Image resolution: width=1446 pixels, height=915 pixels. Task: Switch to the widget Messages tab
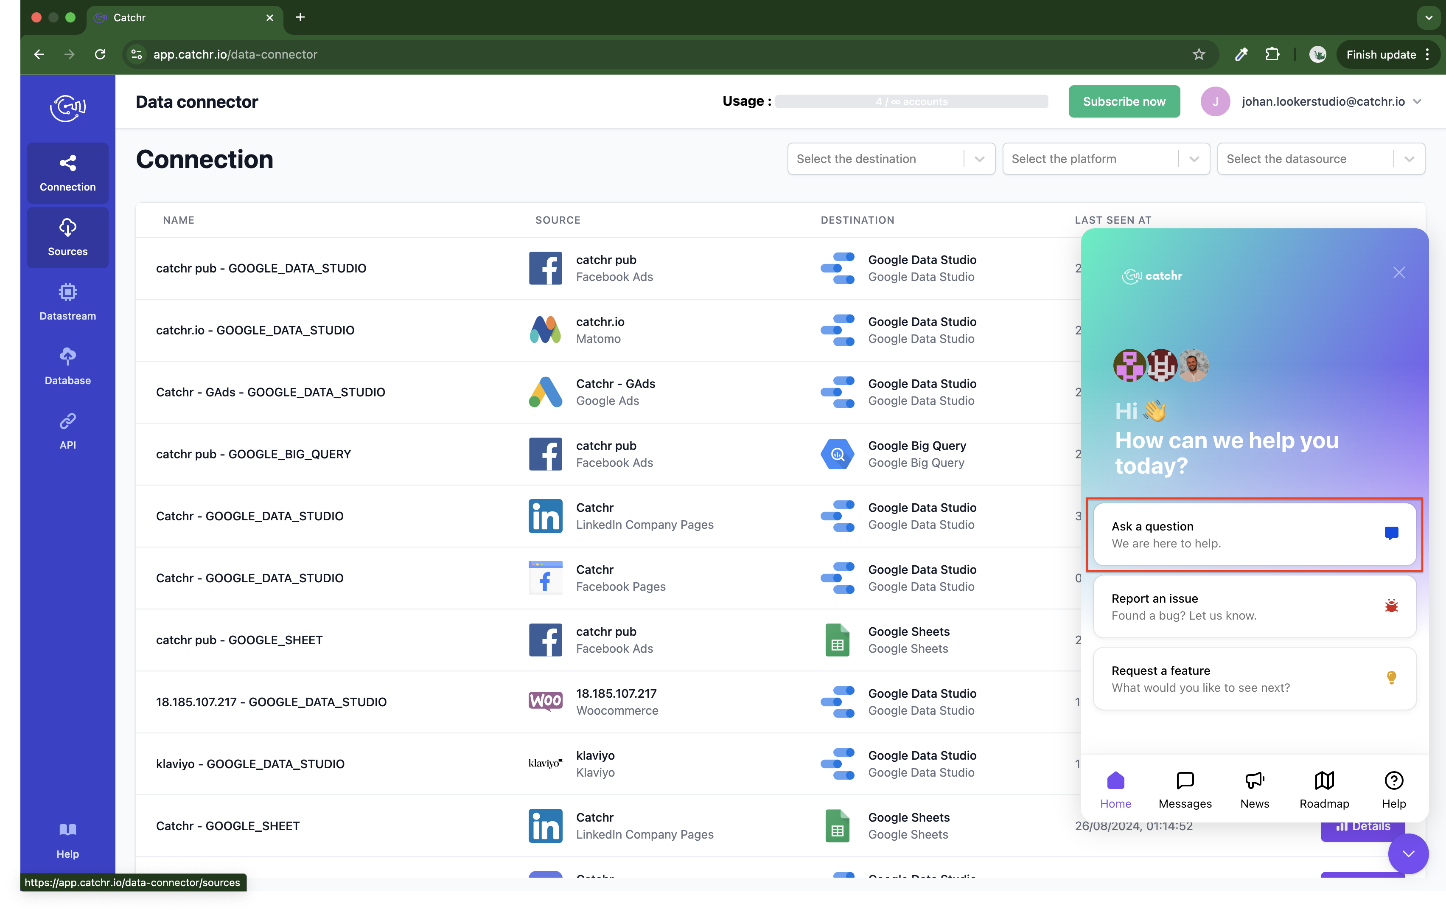pos(1185,790)
